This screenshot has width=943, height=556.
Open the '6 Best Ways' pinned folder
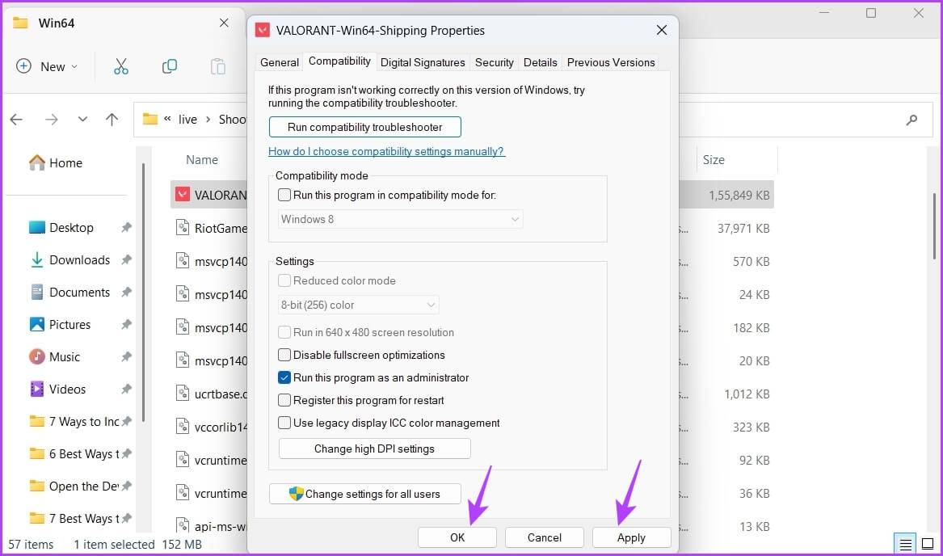click(x=74, y=453)
